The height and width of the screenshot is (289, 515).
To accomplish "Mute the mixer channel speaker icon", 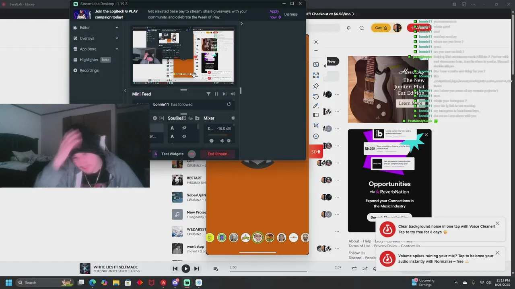I will tap(222, 141).
